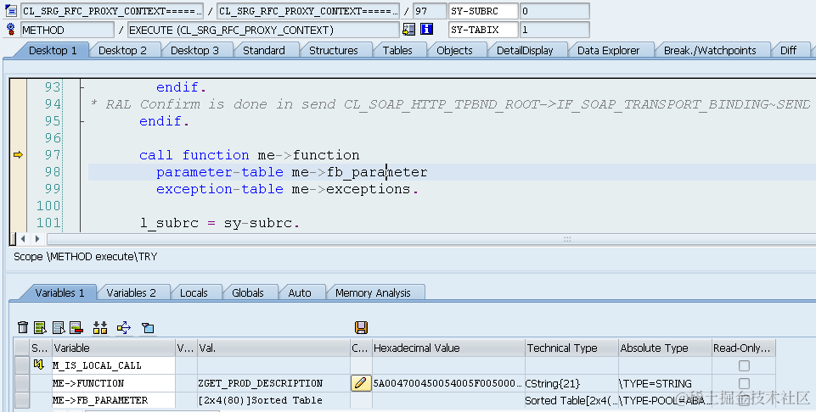Image resolution: width=816 pixels, height=412 pixels.
Task: Select the row selector for ME->FUNCTION
Action: (x=22, y=383)
